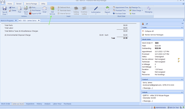Open the Analysis bottom tab
The height and width of the screenshot is (109, 185).
(47, 104)
